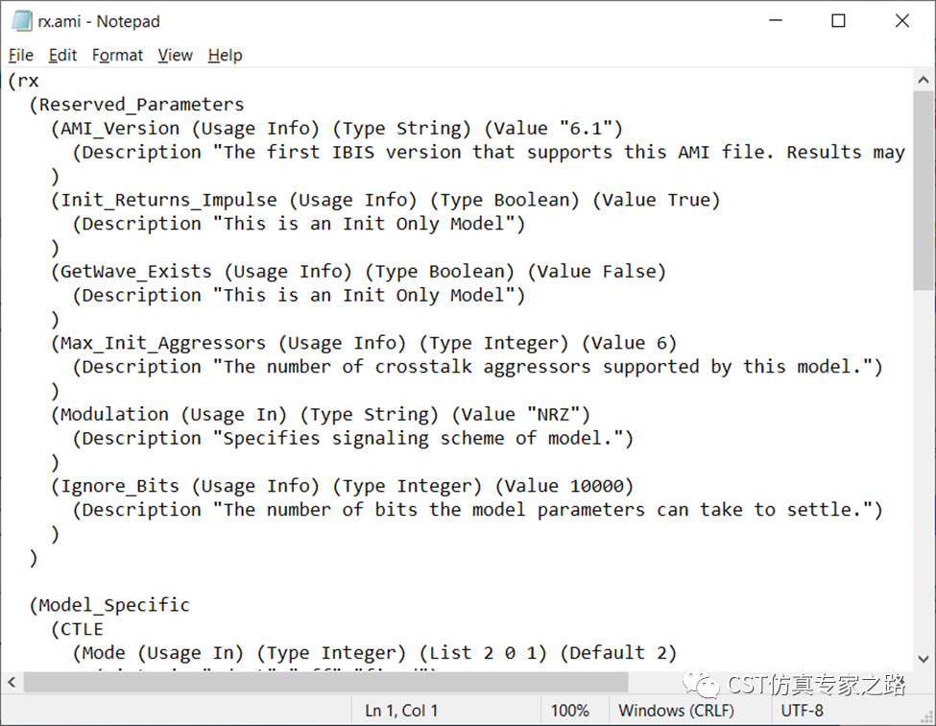The image size is (936, 726).
Task: Click the Ln 1, Col 1 status indicator
Action: (401, 711)
